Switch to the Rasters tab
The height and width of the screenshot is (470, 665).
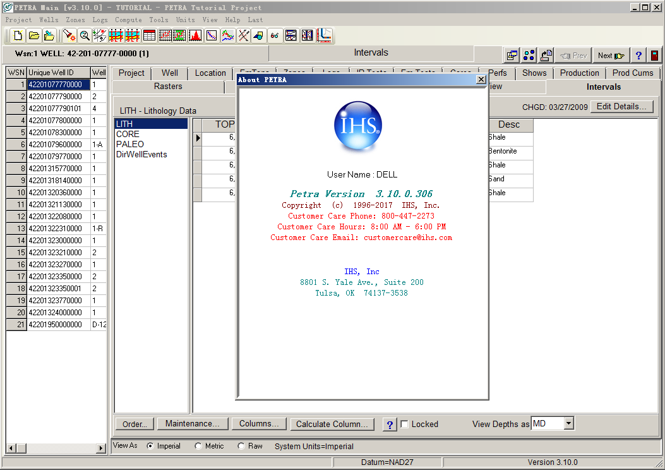tap(168, 87)
